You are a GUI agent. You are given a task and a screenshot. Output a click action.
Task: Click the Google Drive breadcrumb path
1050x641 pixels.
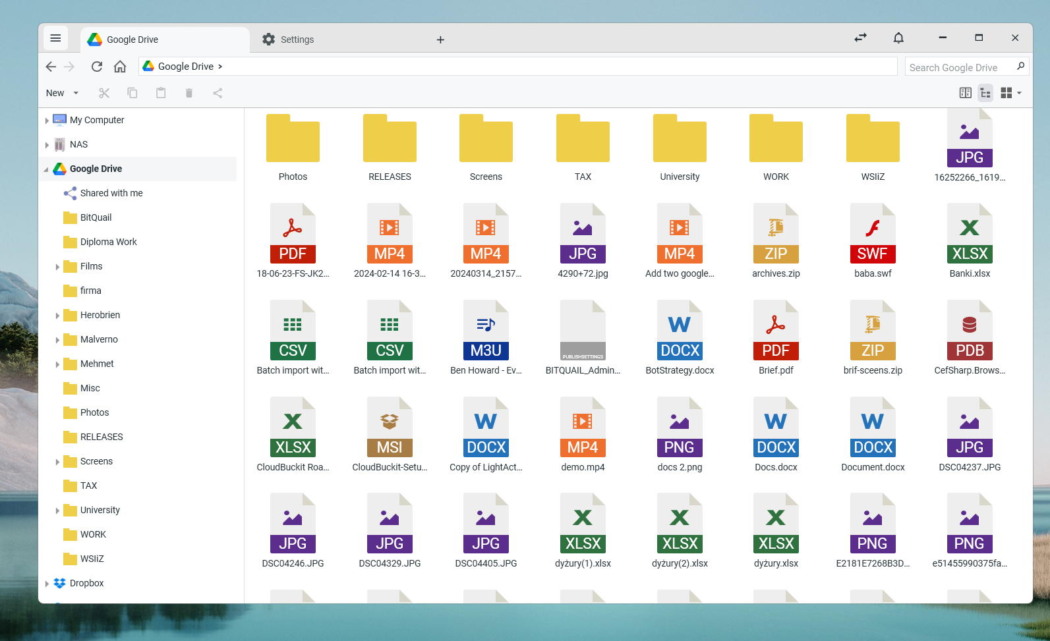(x=185, y=67)
